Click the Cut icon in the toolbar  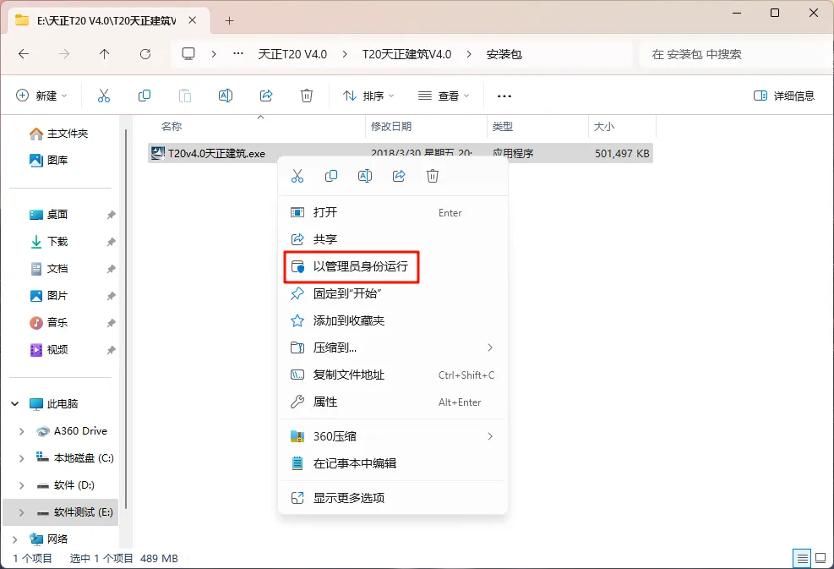104,96
